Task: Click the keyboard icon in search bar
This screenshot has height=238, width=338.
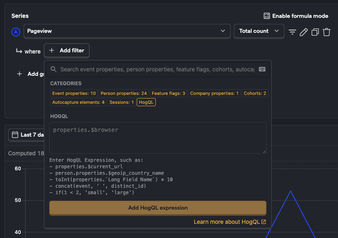Action: pyautogui.click(x=262, y=69)
